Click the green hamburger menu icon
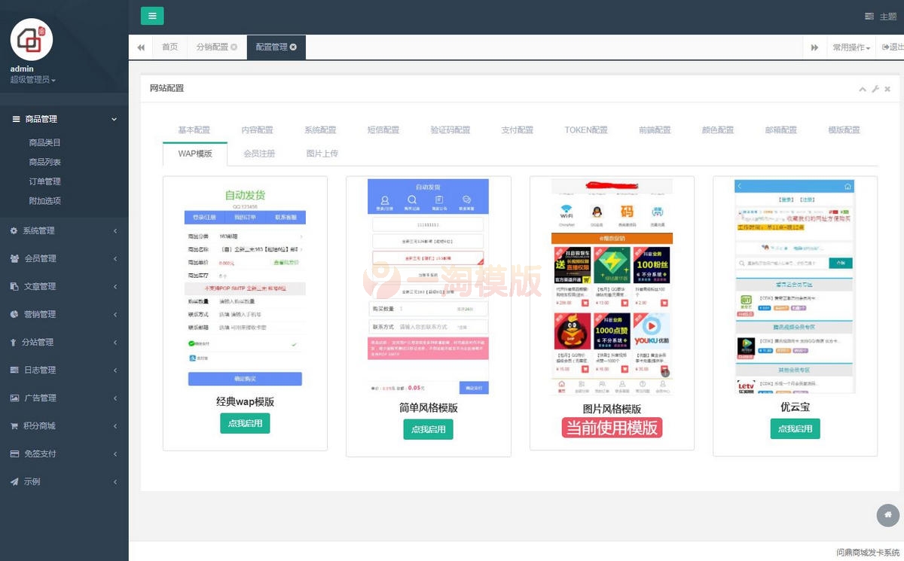Image resolution: width=904 pixels, height=561 pixels. tap(152, 15)
